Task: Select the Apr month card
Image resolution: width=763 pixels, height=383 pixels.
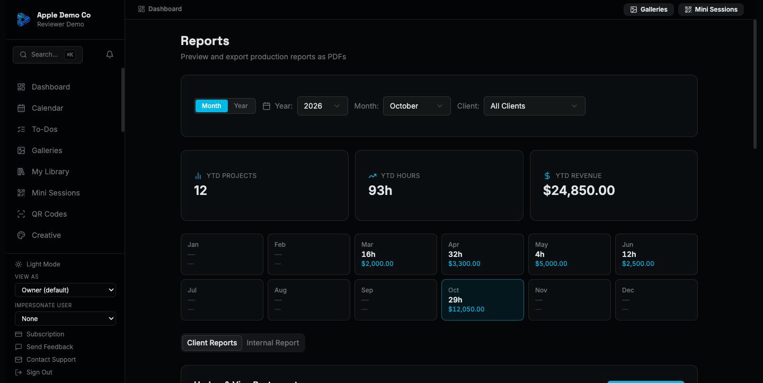Action: pyautogui.click(x=483, y=254)
